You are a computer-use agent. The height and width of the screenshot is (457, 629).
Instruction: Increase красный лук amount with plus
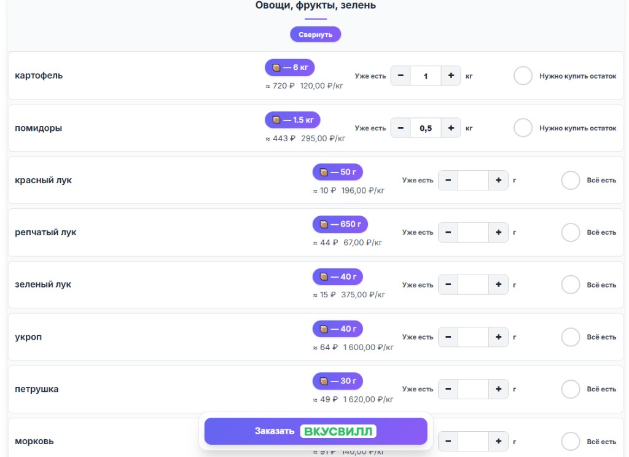[499, 180]
